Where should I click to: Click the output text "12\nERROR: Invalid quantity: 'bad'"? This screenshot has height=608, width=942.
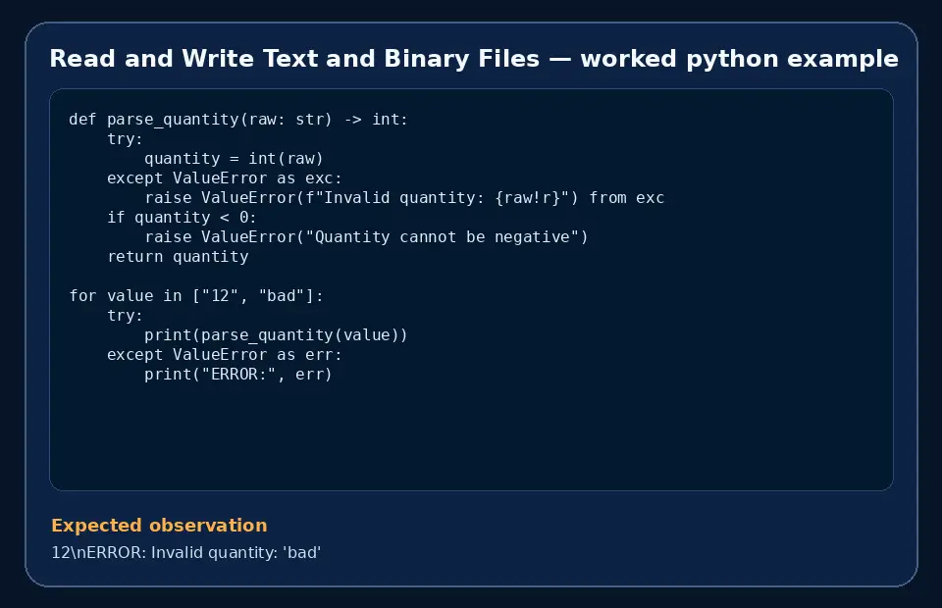186,552
